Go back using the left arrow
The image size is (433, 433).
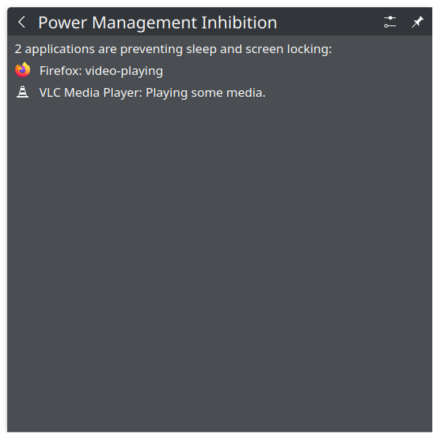click(x=22, y=22)
